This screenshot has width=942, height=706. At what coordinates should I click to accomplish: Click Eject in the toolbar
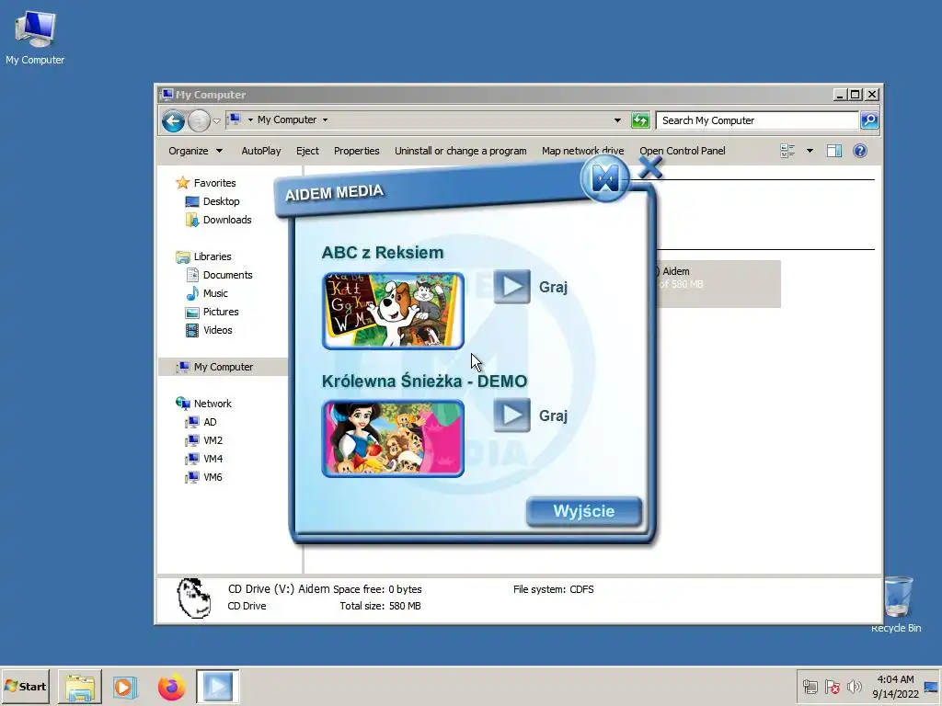point(307,151)
